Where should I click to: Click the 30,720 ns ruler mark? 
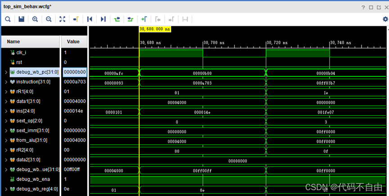[277, 43]
